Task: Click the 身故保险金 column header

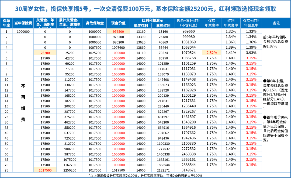Action: [x=95, y=23]
